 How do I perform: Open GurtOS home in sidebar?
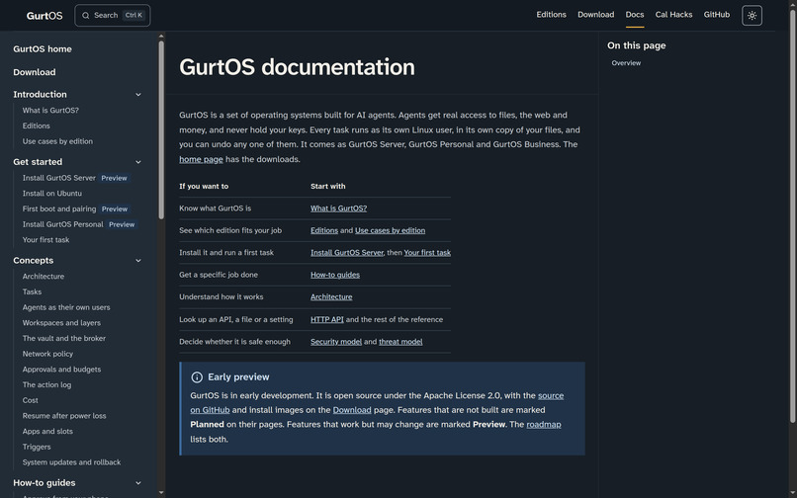43,49
